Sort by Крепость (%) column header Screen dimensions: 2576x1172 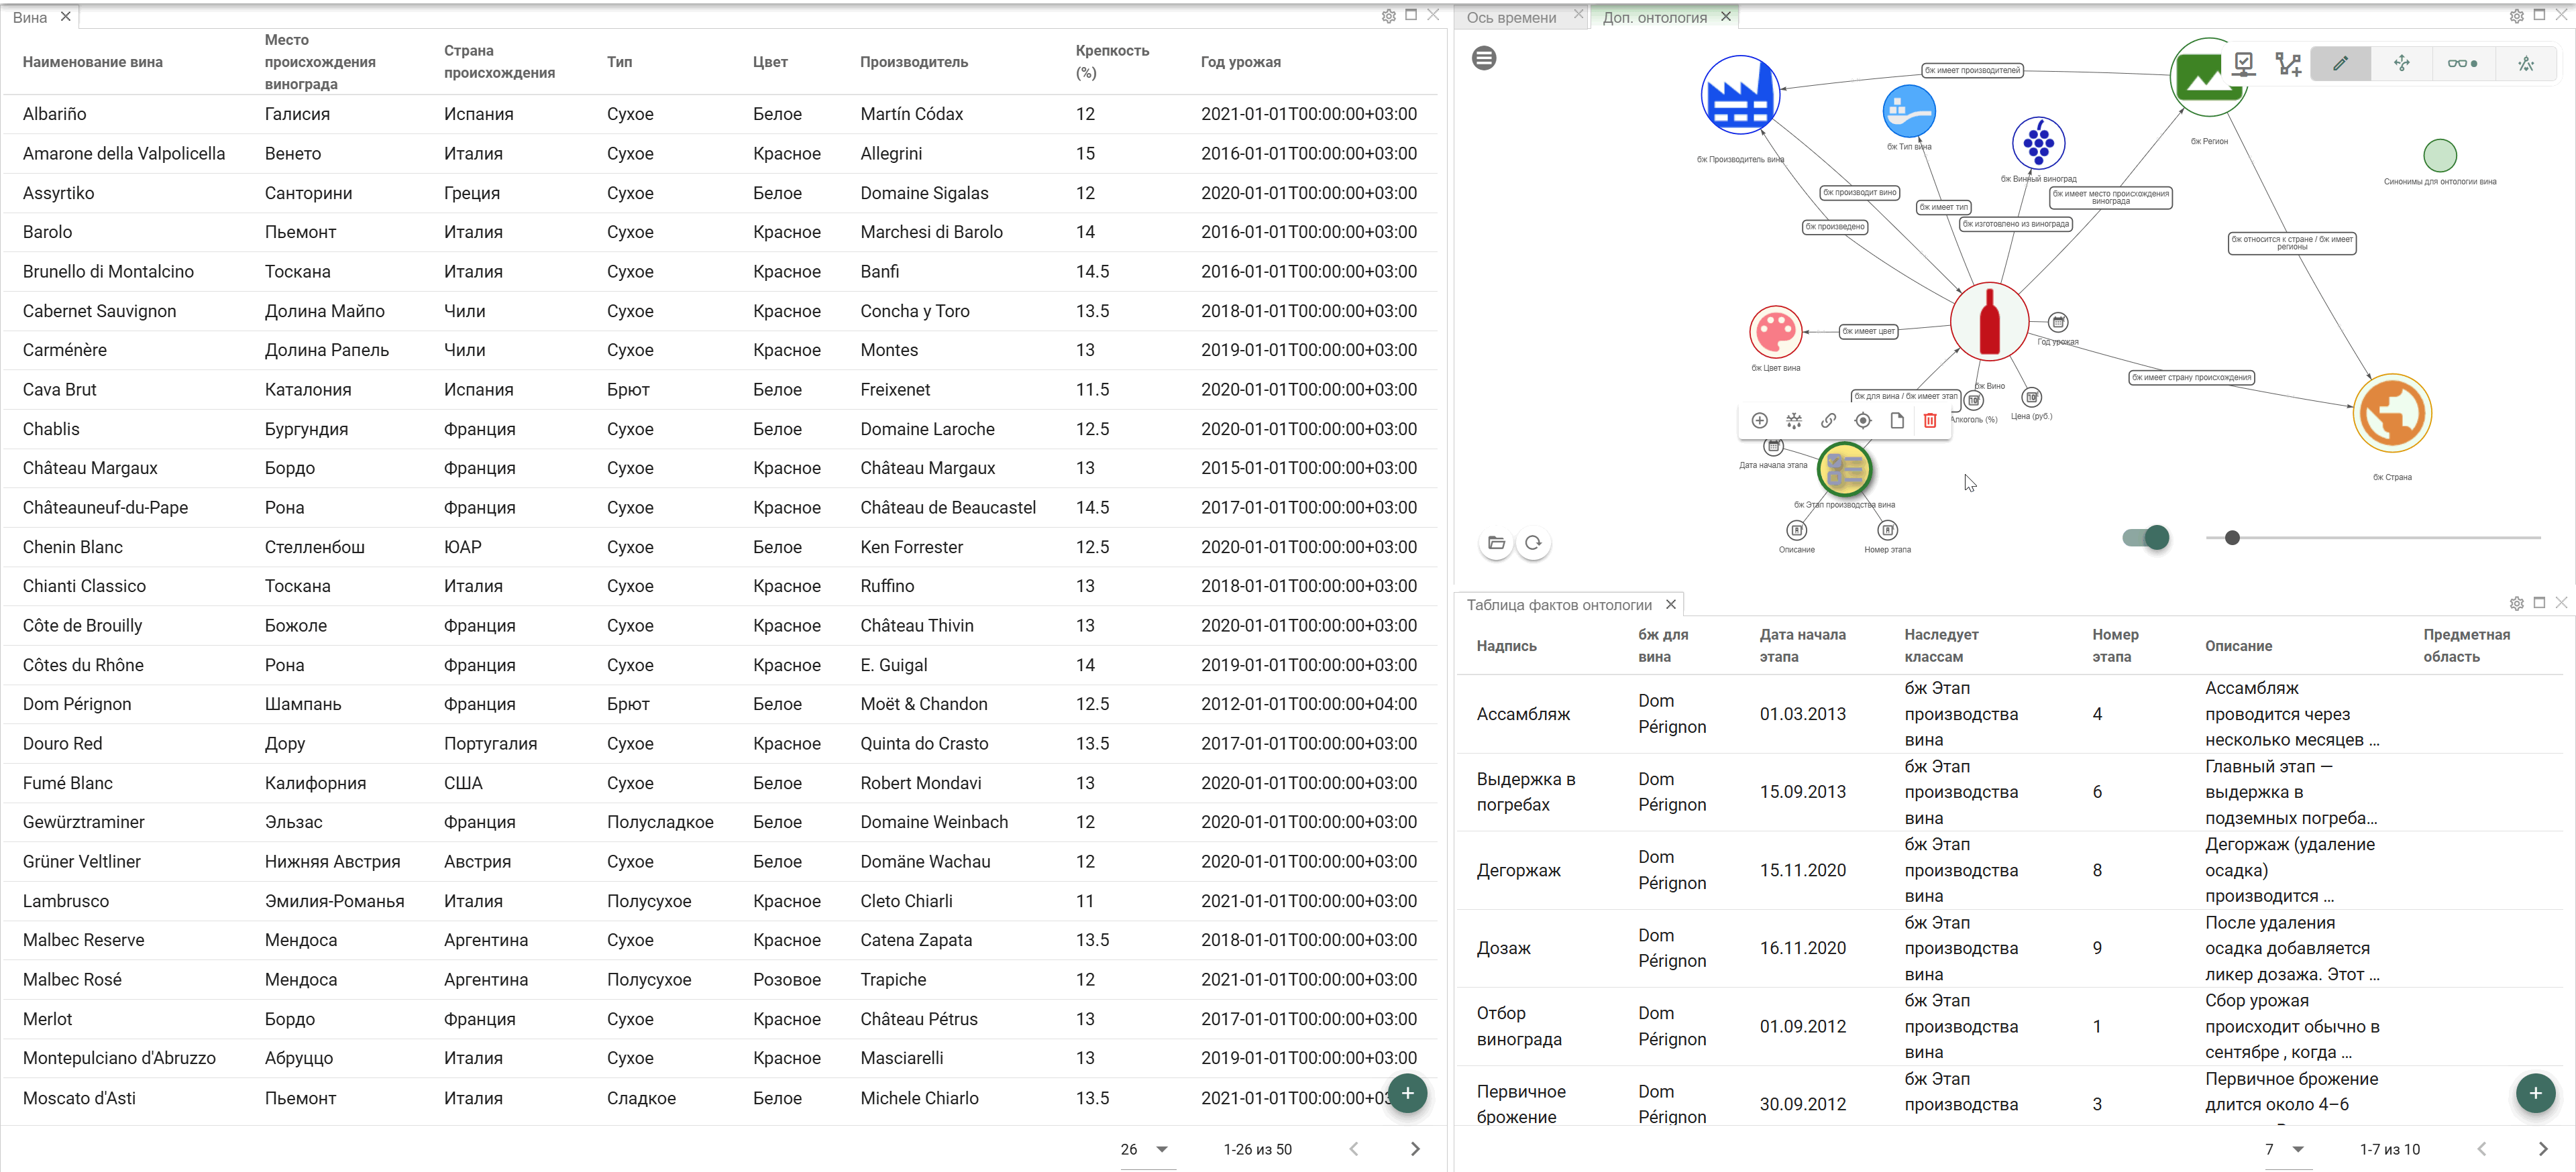(x=1111, y=62)
